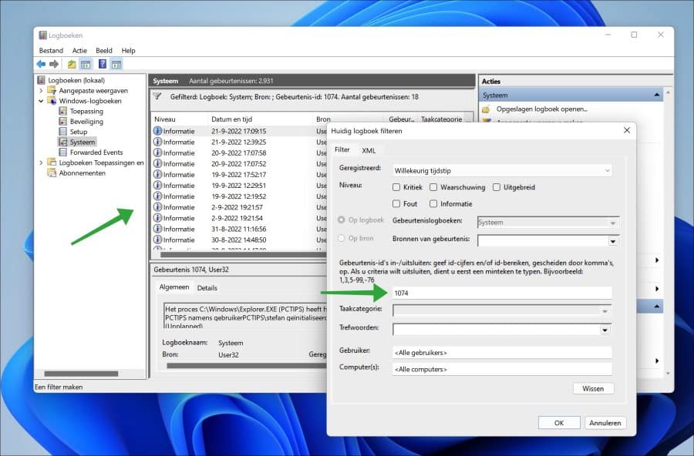
Task: Click the Toepassing log icon
Action: tap(63, 111)
